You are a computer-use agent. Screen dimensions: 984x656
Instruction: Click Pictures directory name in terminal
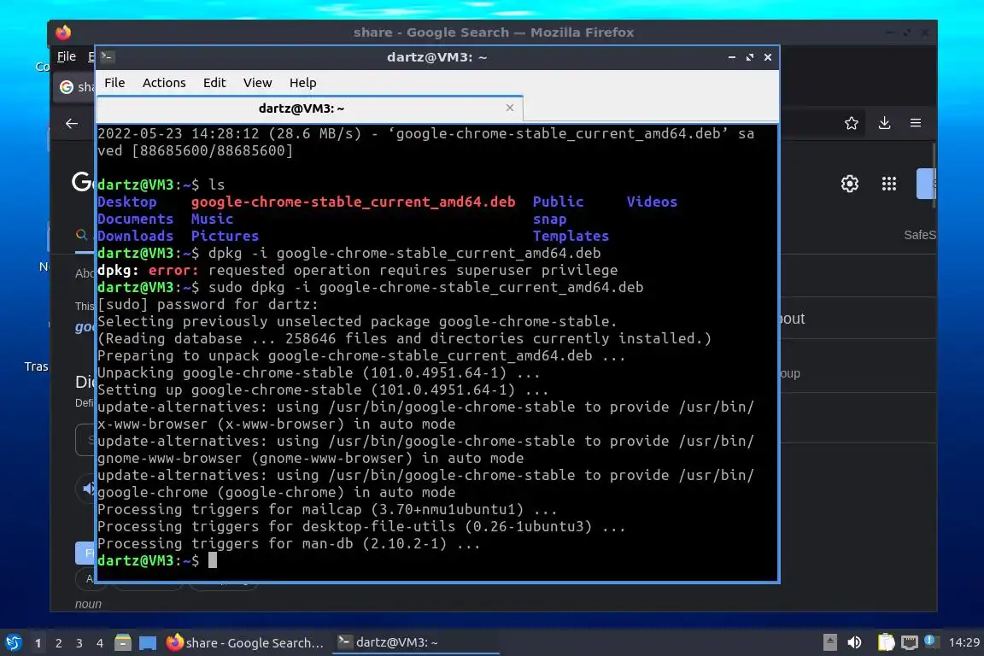pos(225,236)
